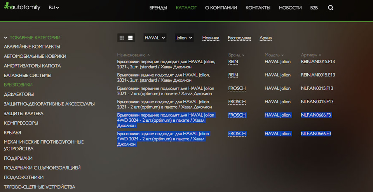Select Защитно-декоративные аксессуары category
This screenshot has height=192, width=373.
49,104
